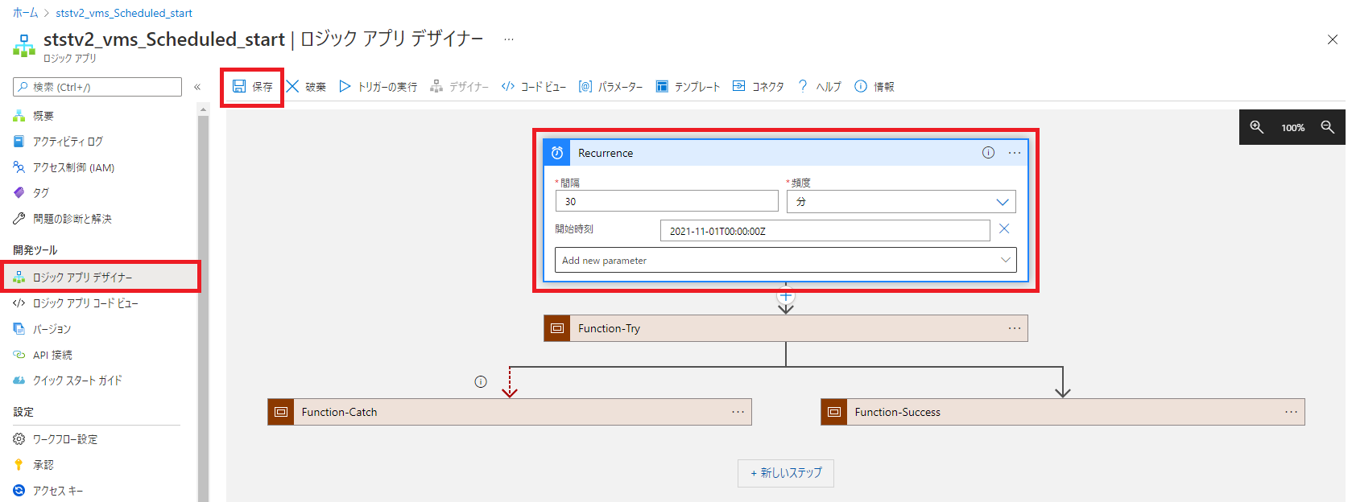Open Function-Success ellipsis menu
Image resolution: width=1352 pixels, height=502 pixels.
coord(1292,412)
